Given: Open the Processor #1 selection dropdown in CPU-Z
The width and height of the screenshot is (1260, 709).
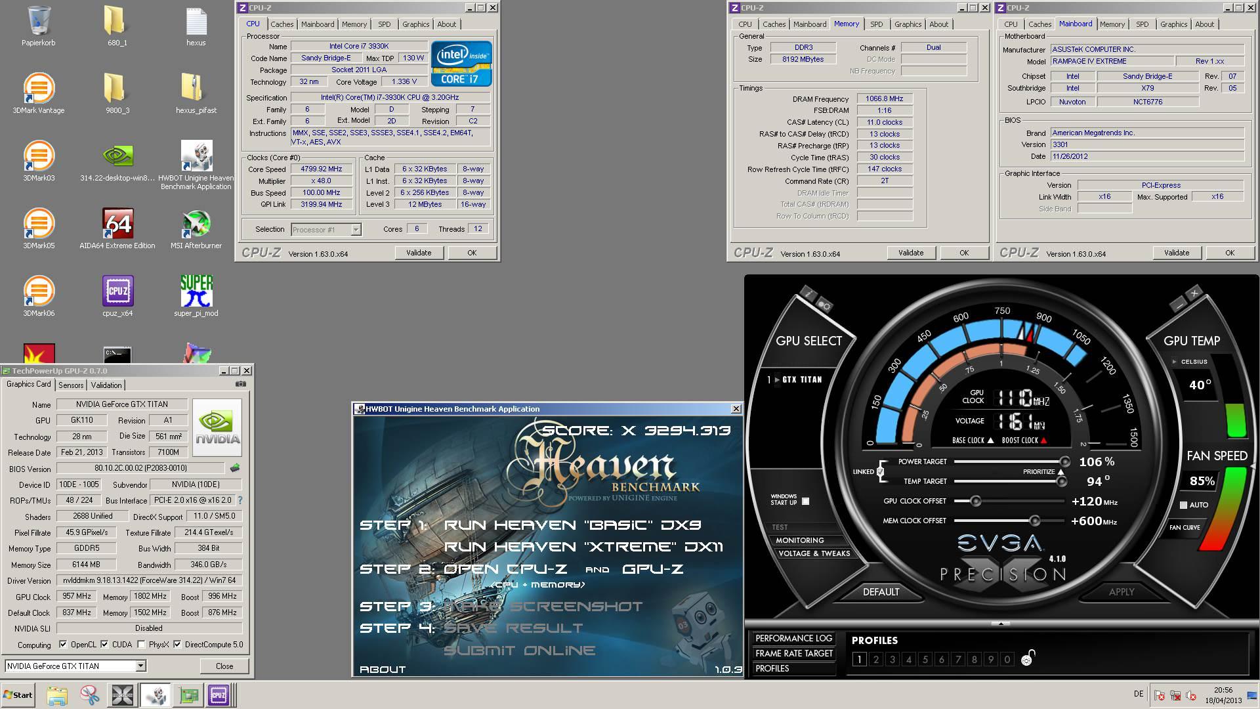Looking at the screenshot, I should point(356,230).
